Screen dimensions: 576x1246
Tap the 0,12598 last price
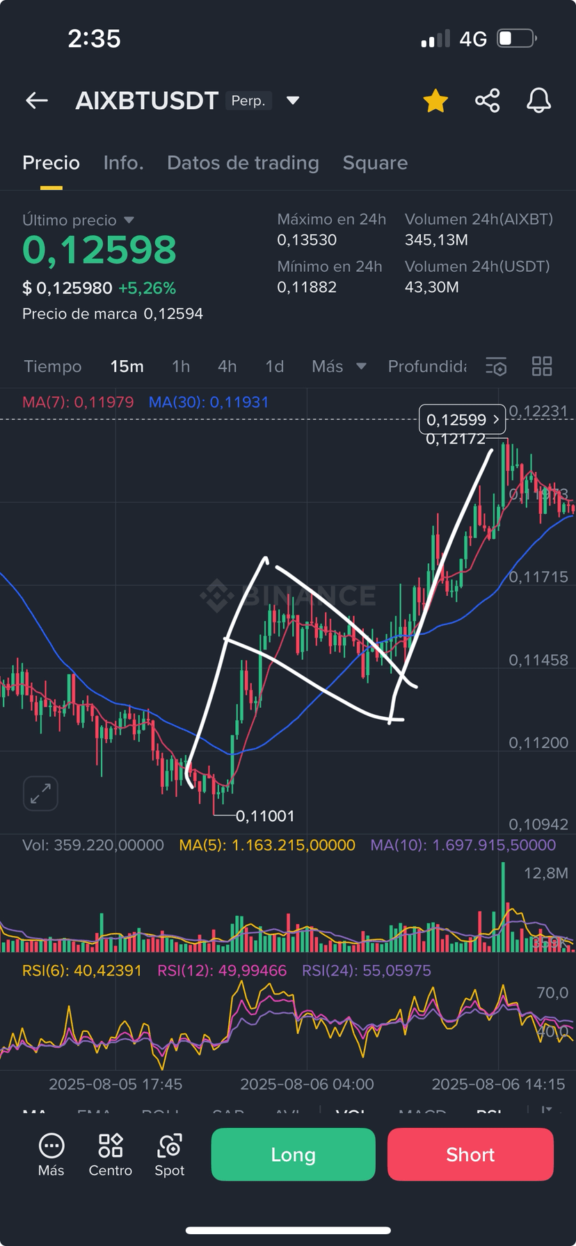click(x=99, y=250)
